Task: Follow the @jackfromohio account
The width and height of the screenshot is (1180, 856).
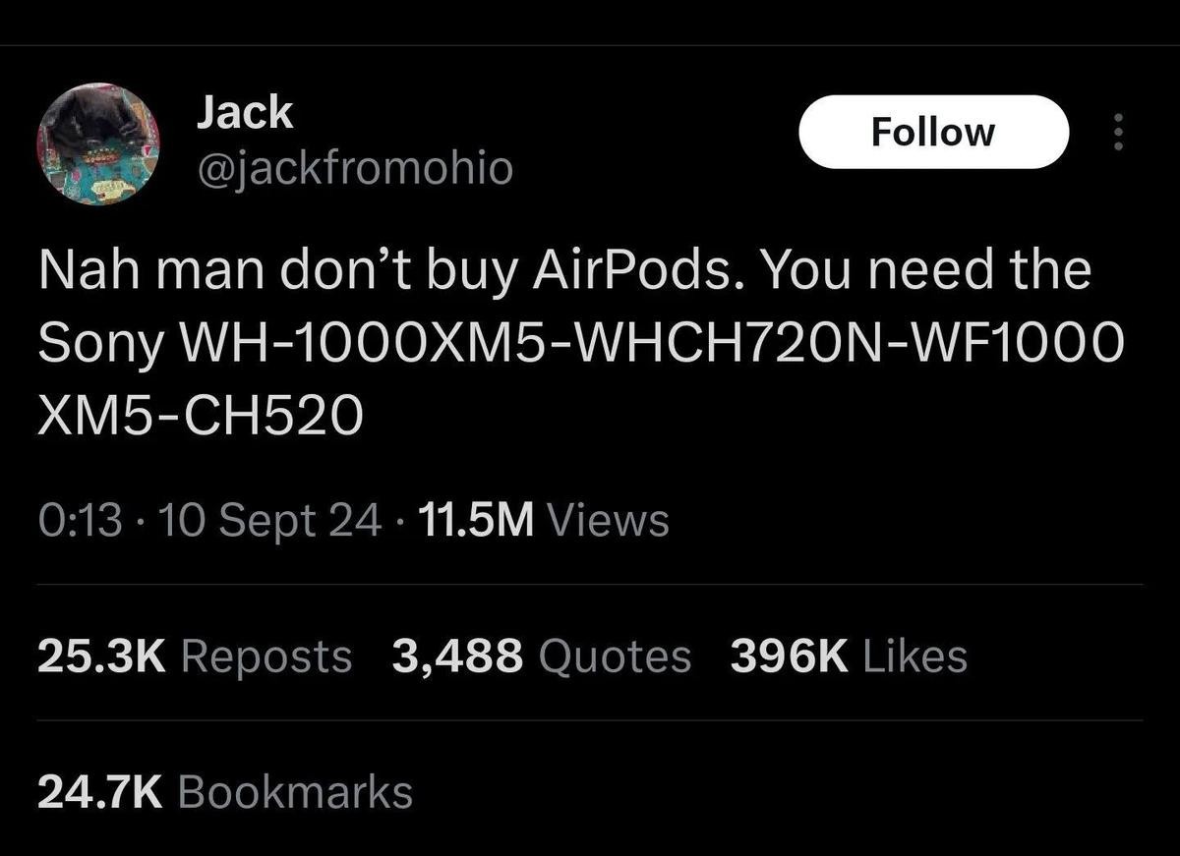Action: pyautogui.click(x=933, y=132)
